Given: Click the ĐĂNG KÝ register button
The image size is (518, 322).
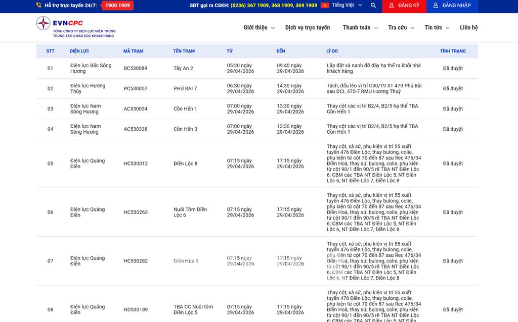Looking at the screenshot, I should pos(404,6).
